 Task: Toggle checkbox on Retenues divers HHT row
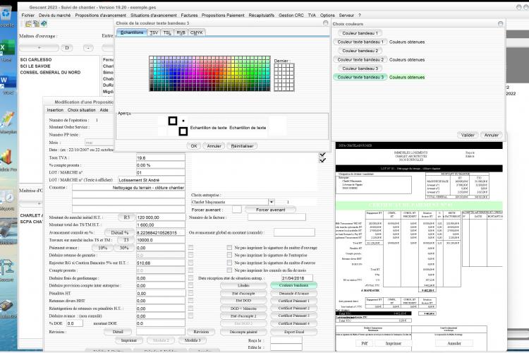coord(191,301)
